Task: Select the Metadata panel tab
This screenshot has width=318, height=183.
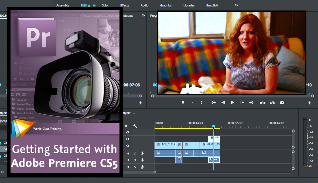Action: point(128,16)
